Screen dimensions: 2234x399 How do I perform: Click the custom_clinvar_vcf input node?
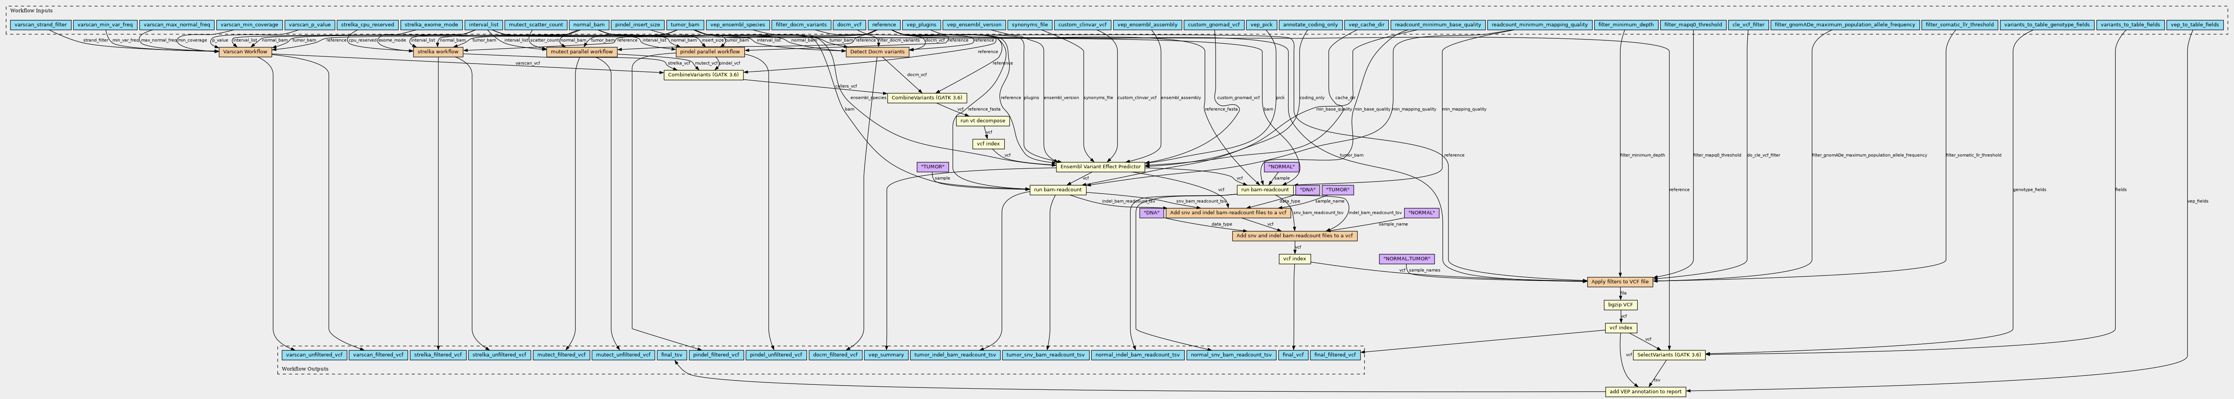tap(1082, 25)
